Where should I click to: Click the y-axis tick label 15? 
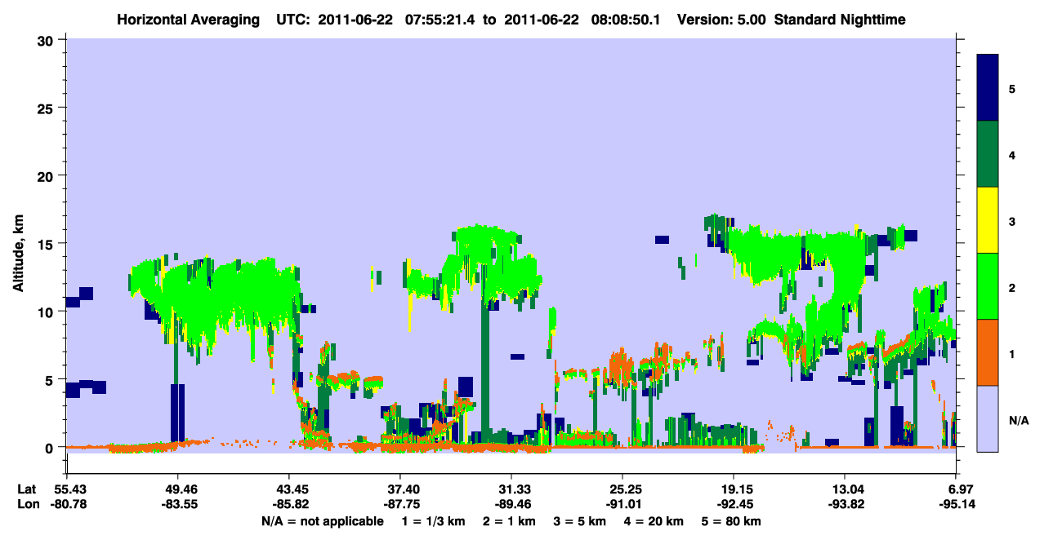pyautogui.click(x=47, y=244)
